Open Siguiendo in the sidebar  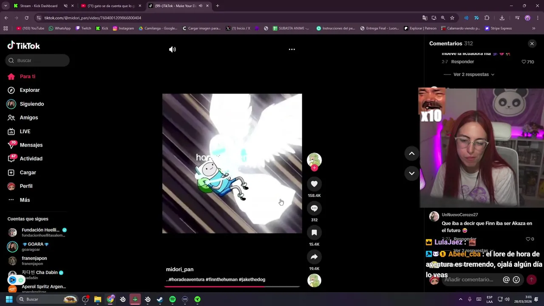[x=25, y=104]
